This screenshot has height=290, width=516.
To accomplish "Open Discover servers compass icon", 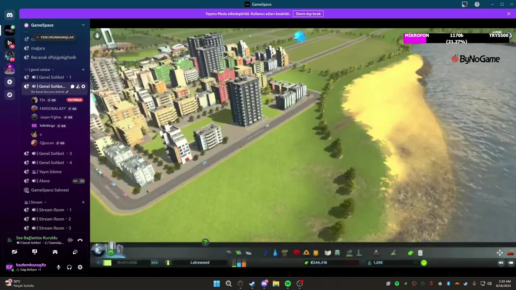I will click(x=10, y=95).
